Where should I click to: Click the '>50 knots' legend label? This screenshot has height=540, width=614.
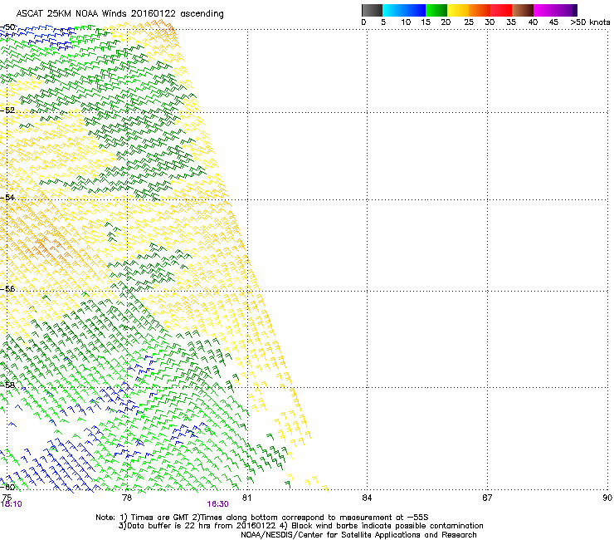[590, 22]
